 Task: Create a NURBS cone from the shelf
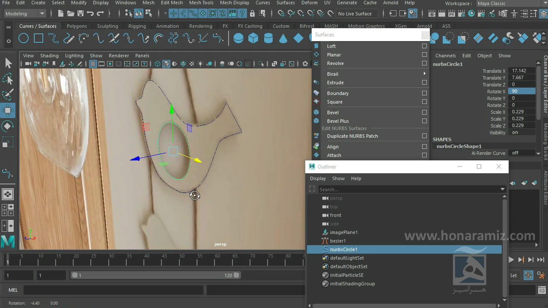click(x=283, y=38)
